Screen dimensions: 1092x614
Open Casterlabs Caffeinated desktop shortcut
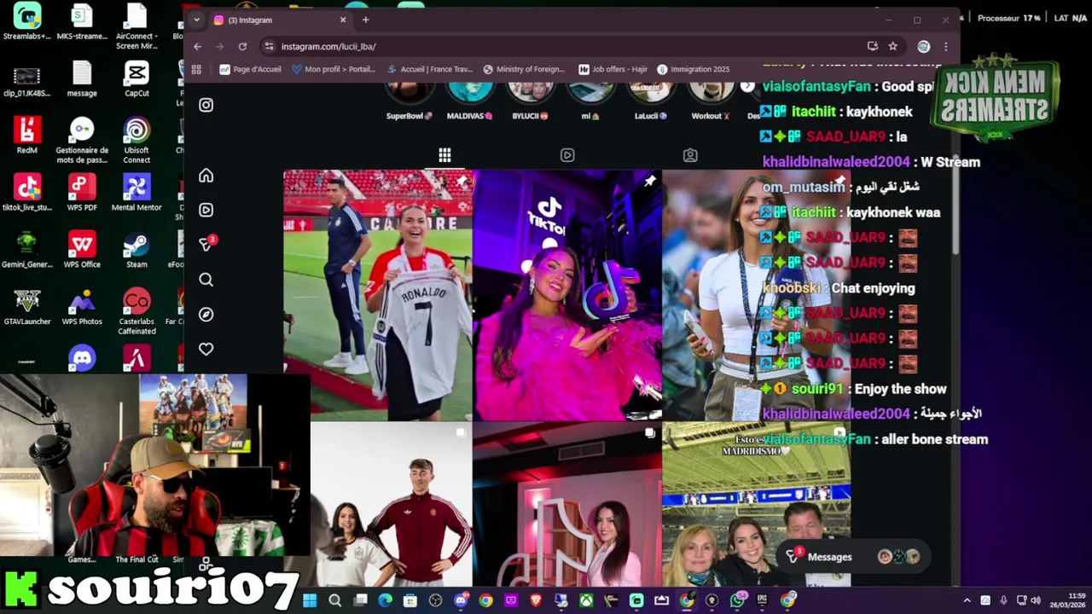(136, 310)
